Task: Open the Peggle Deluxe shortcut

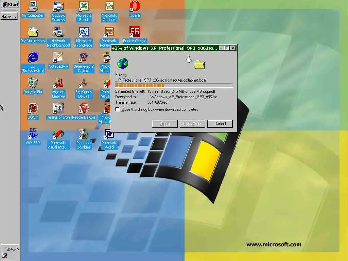Action: point(84,111)
